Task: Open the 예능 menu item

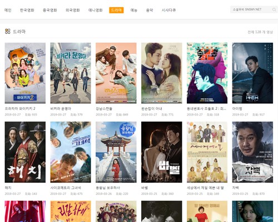Action: pos(134,10)
